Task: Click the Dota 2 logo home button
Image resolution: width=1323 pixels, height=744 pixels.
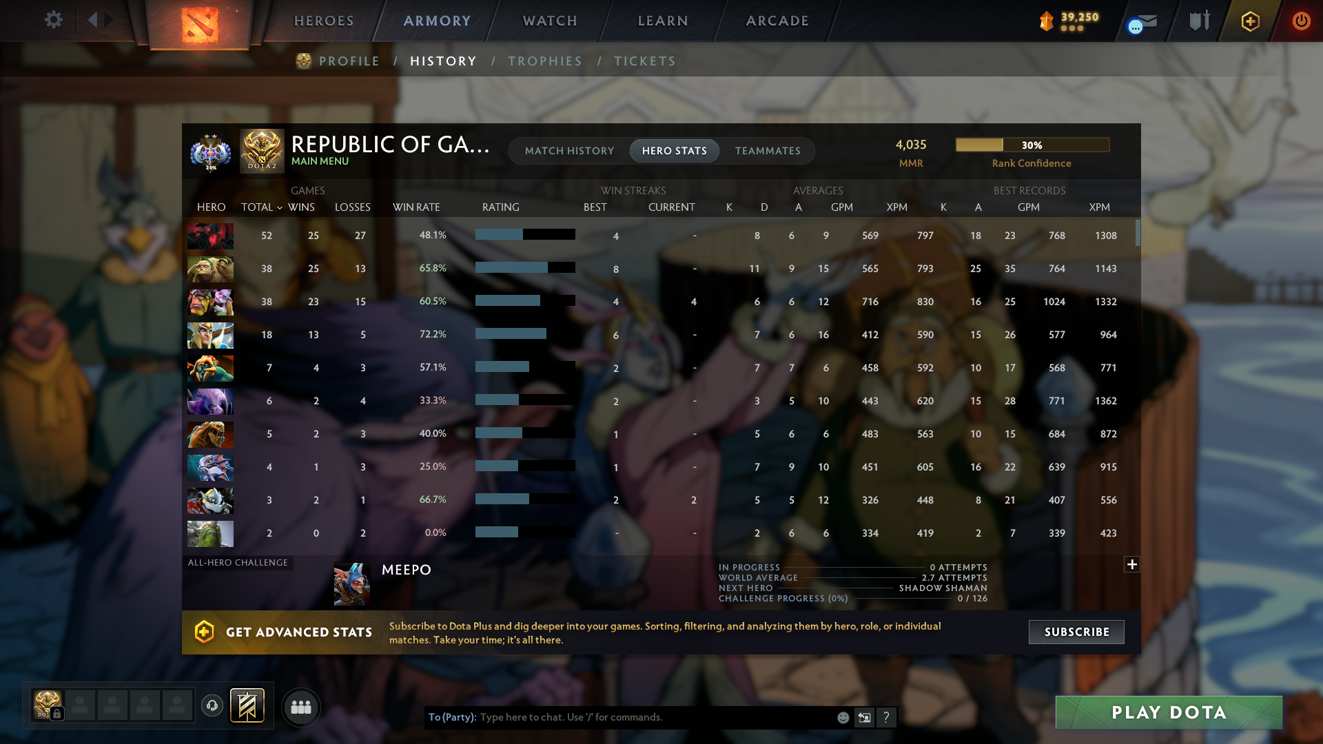Action: pos(200,25)
